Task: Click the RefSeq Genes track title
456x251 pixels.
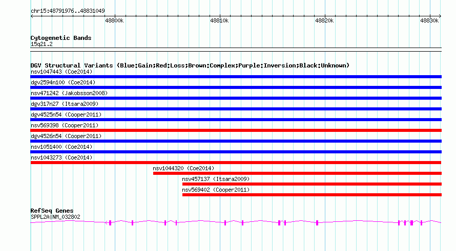Action: click(x=52, y=211)
